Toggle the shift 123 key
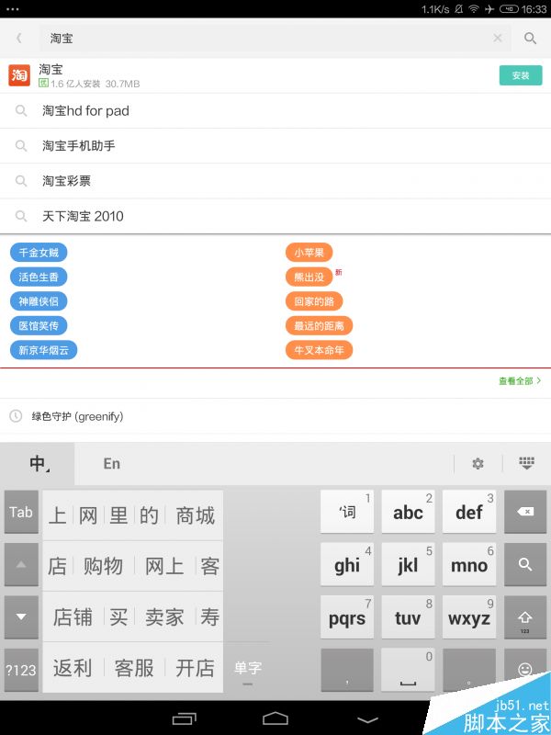This screenshot has height=735, width=551. pyautogui.click(x=525, y=617)
